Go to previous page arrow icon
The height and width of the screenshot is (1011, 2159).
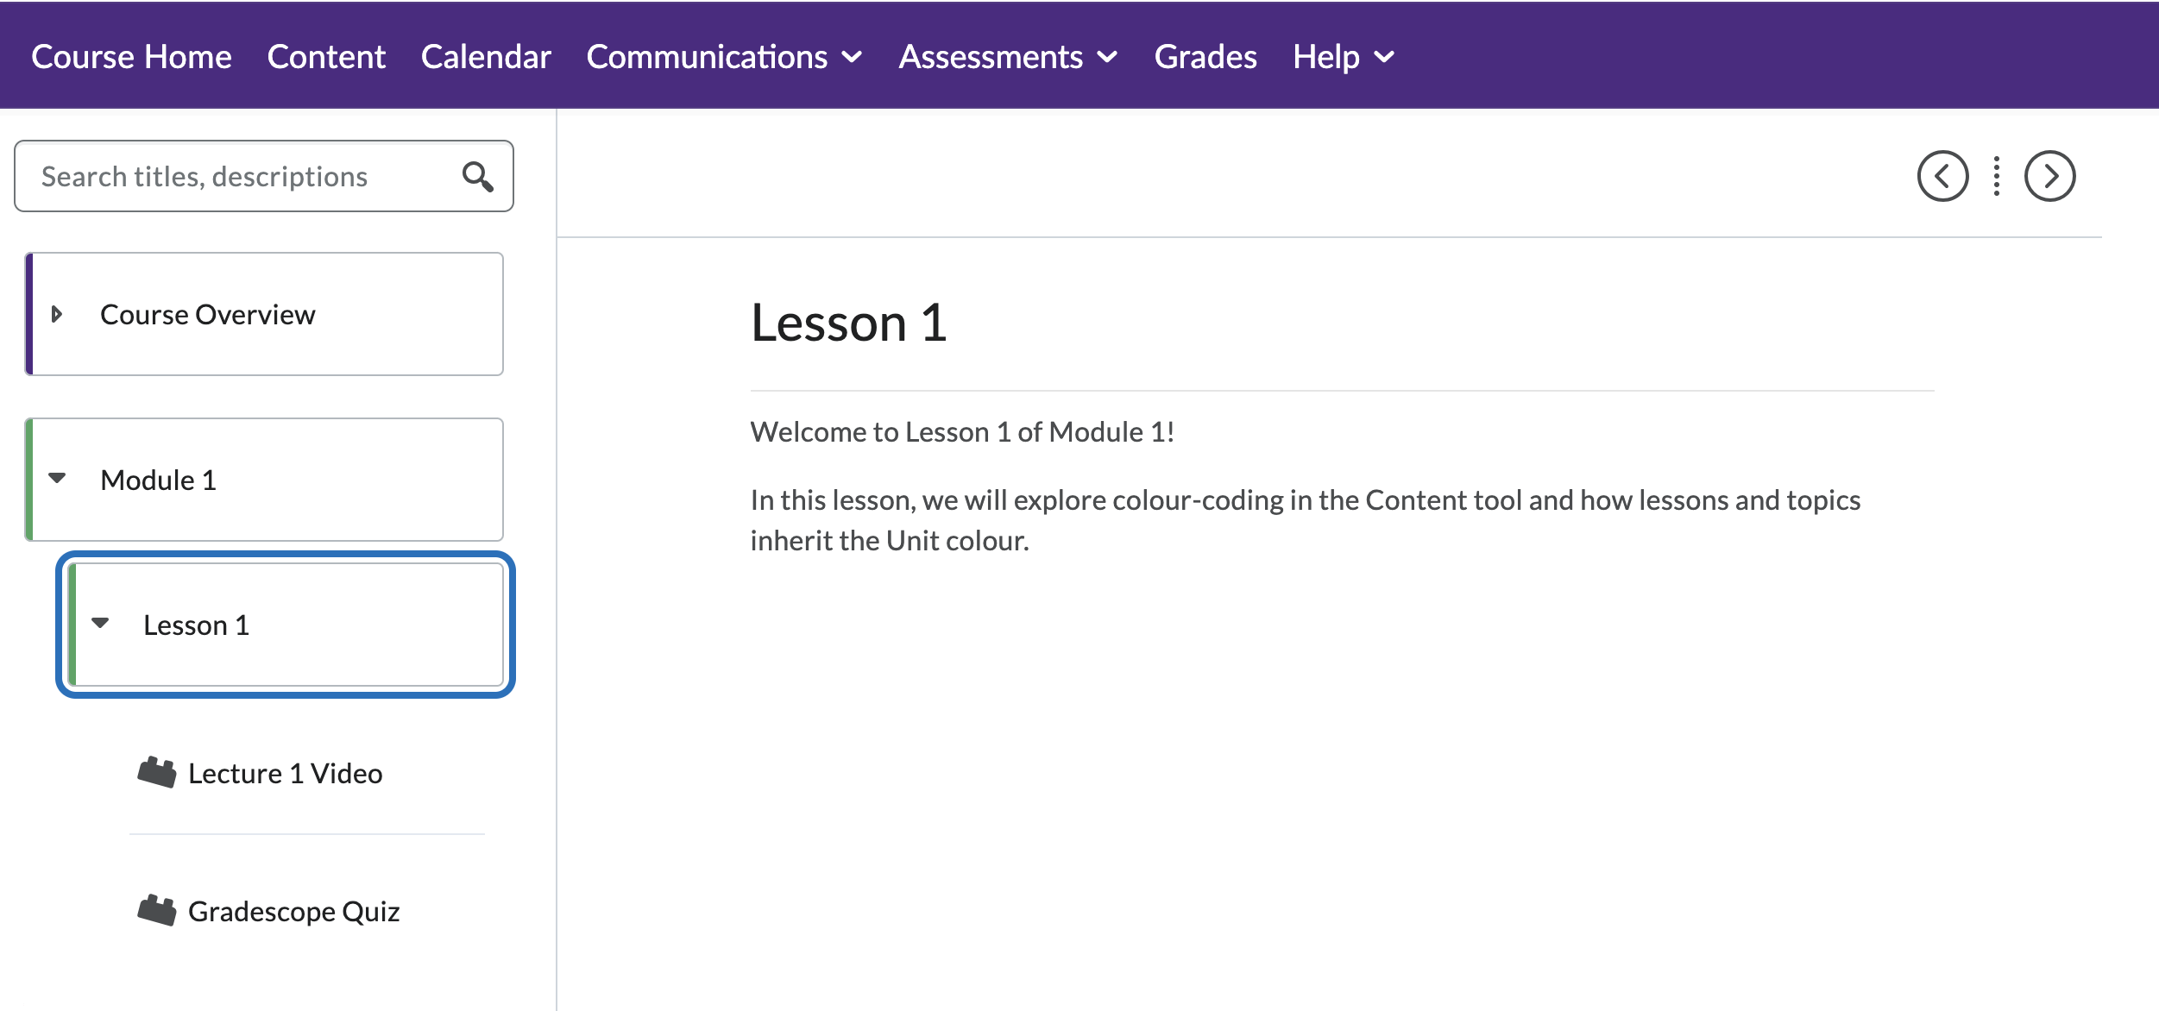click(1942, 176)
